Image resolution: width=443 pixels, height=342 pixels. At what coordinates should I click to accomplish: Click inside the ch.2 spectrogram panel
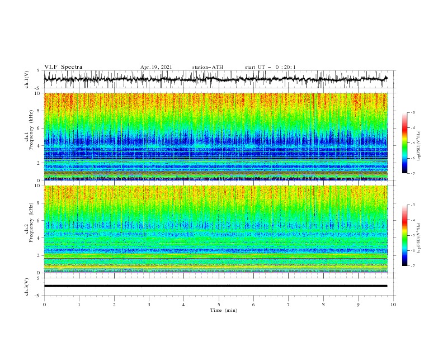pos(215,229)
